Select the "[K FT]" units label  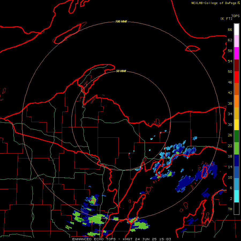click(x=226, y=18)
